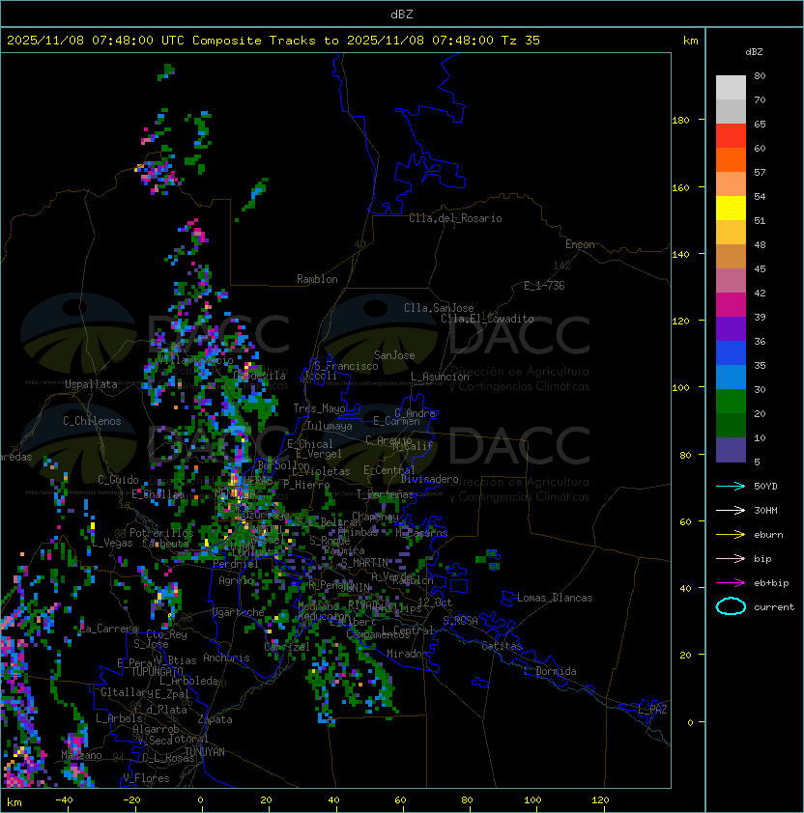Pick the red 60-65 dBZ swatch
804x813 pixels.
pyautogui.click(x=731, y=136)
